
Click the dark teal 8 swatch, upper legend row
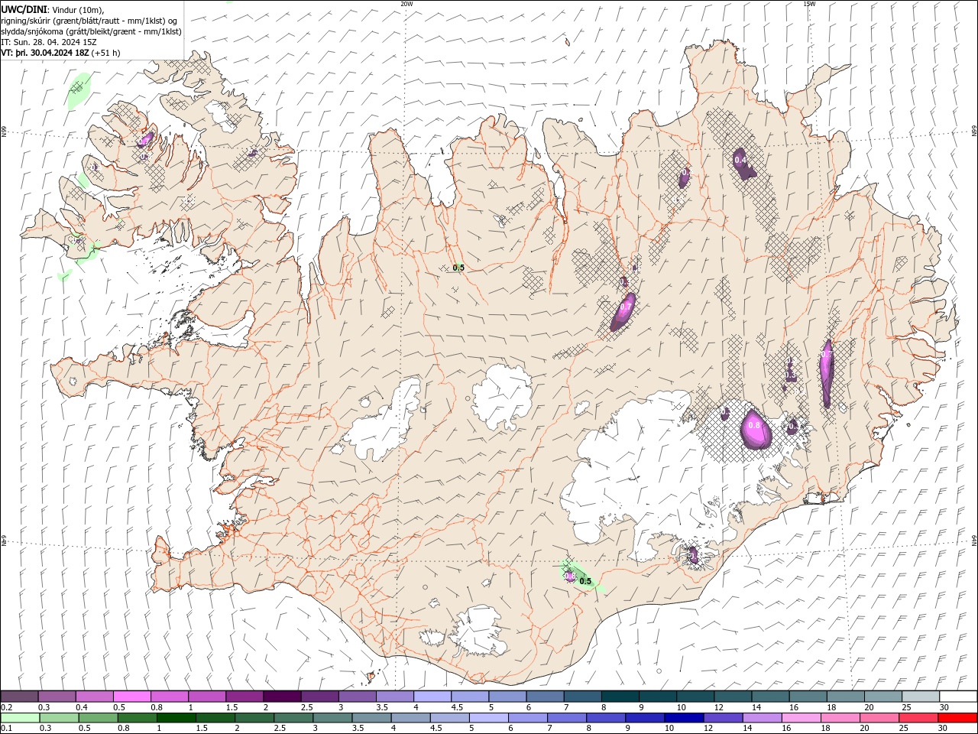click(620, 697)
